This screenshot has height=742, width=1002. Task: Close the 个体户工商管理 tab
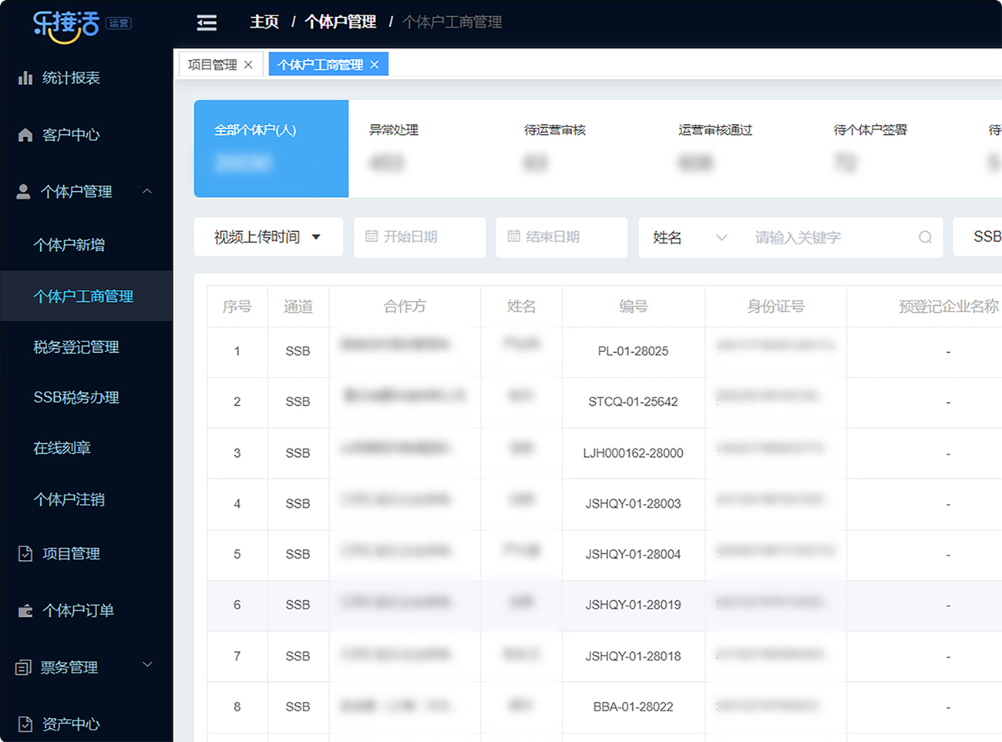(375, 65)
